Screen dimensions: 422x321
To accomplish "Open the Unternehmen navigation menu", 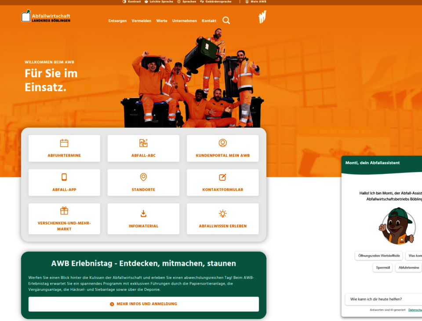I will [x=184, y=21].
